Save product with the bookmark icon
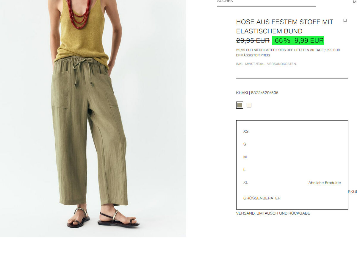Screen dimensions: 357x261 [345, 21]
